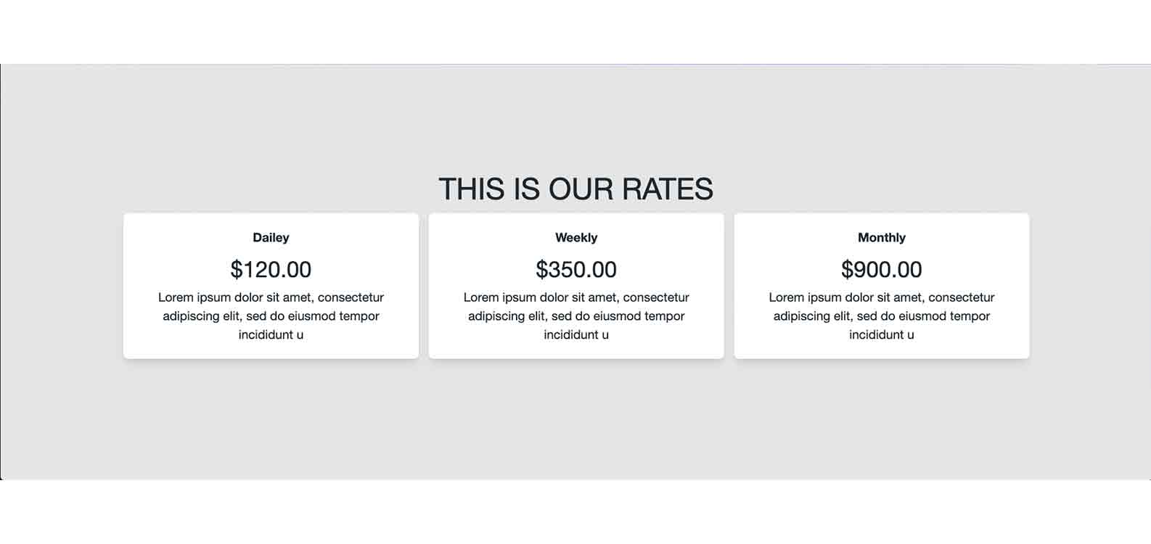Click "adipiscing elit" middle line in Monthly card
1151x544 pixels.
[882, 316]
